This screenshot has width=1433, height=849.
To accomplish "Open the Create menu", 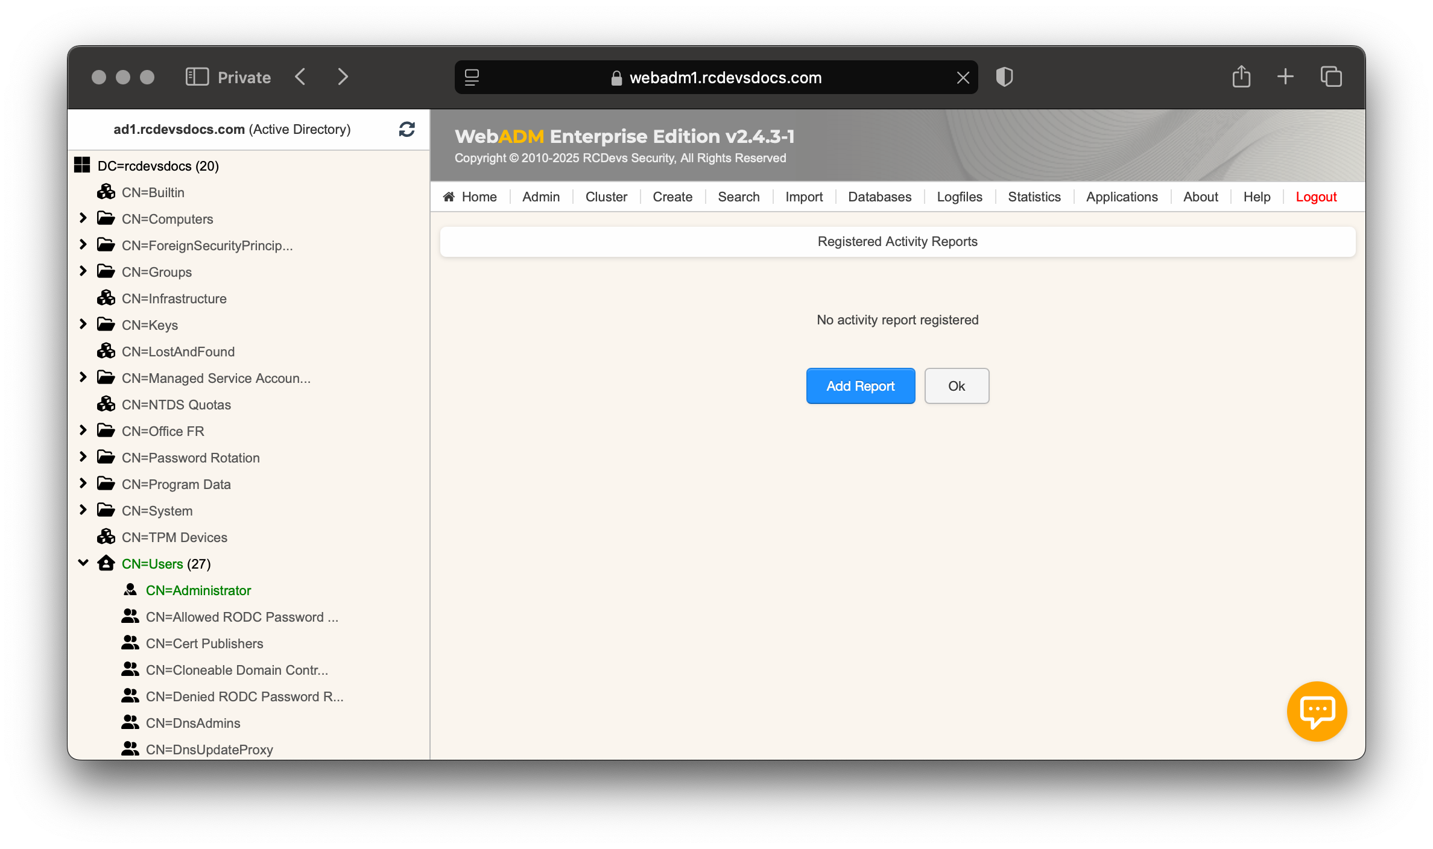I will click(x=672, y=197).
